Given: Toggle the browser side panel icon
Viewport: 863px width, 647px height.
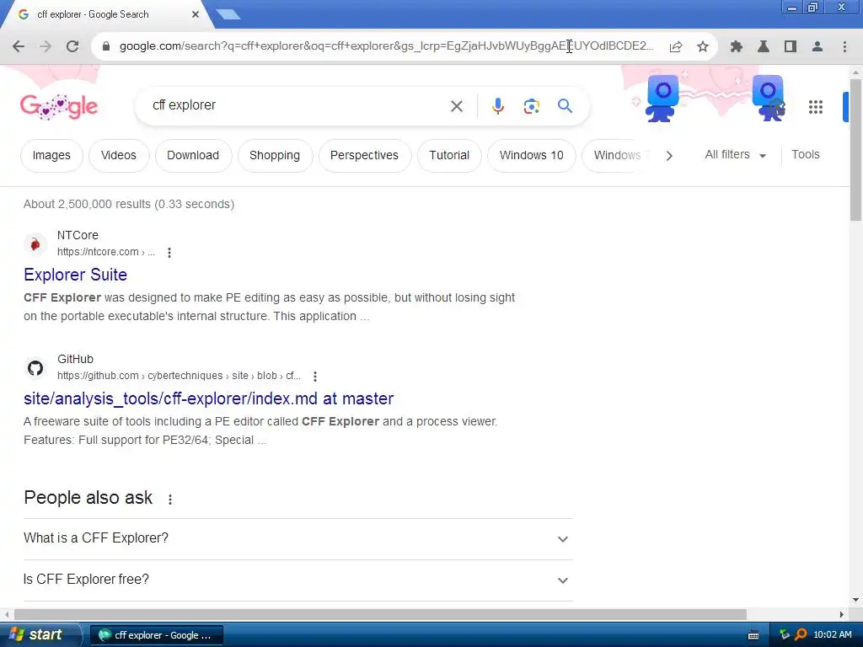Looking at the screenshot, I should tap(791, 46).
